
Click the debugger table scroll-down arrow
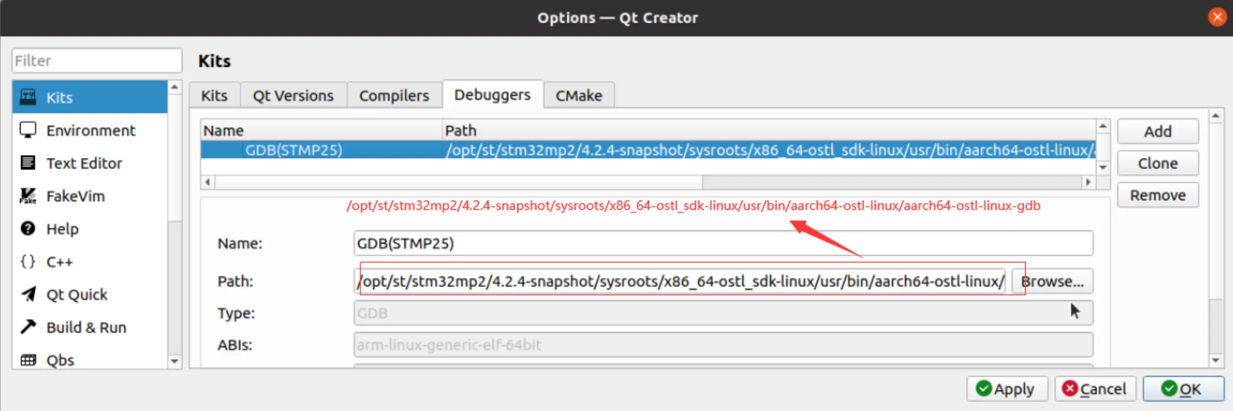click(x=1103, y=167)
